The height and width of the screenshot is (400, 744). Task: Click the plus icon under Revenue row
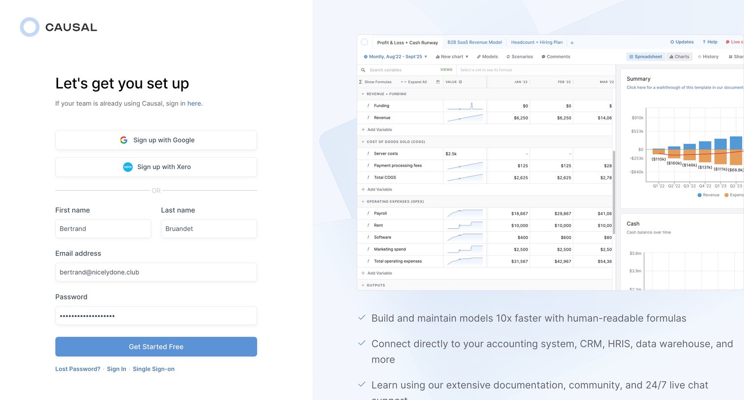363,130
